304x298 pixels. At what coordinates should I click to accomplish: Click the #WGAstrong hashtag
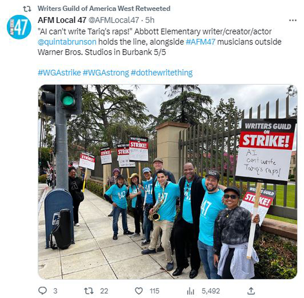106,73
